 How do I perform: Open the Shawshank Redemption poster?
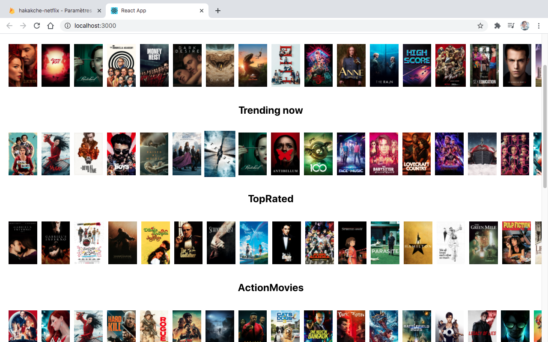(122, 243)
